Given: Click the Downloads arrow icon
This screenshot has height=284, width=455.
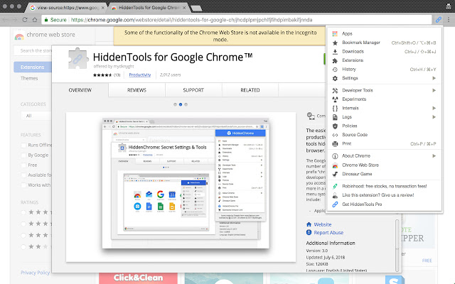Looking at the screenshot, I should point(335,52).
